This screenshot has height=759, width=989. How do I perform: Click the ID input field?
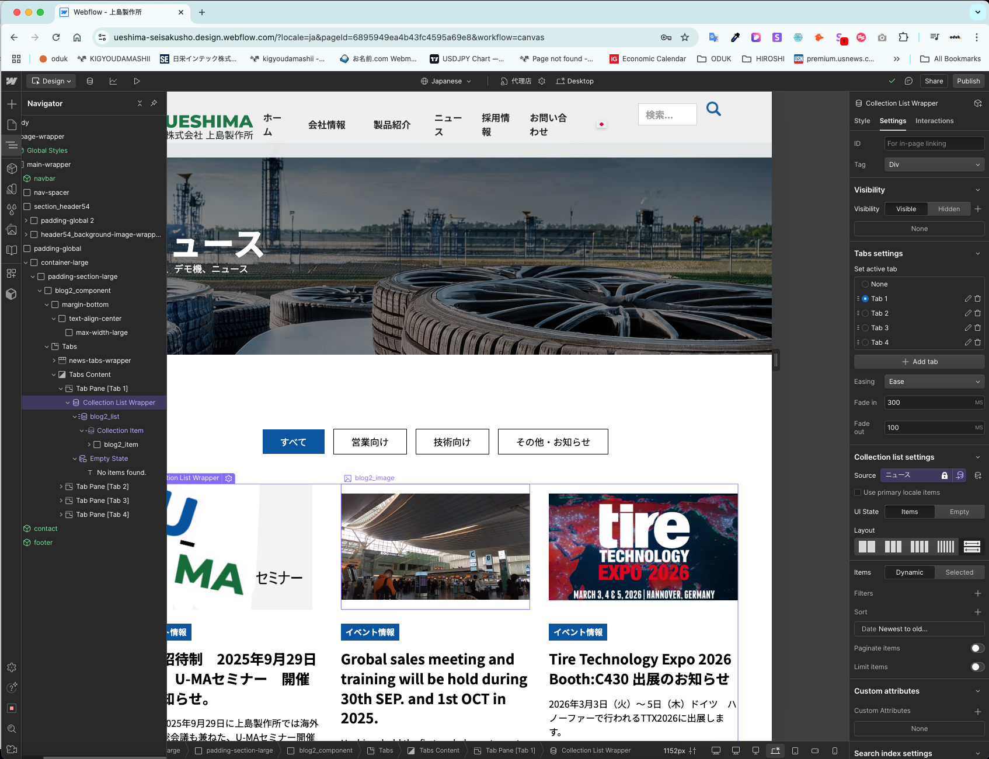(934, 144)
